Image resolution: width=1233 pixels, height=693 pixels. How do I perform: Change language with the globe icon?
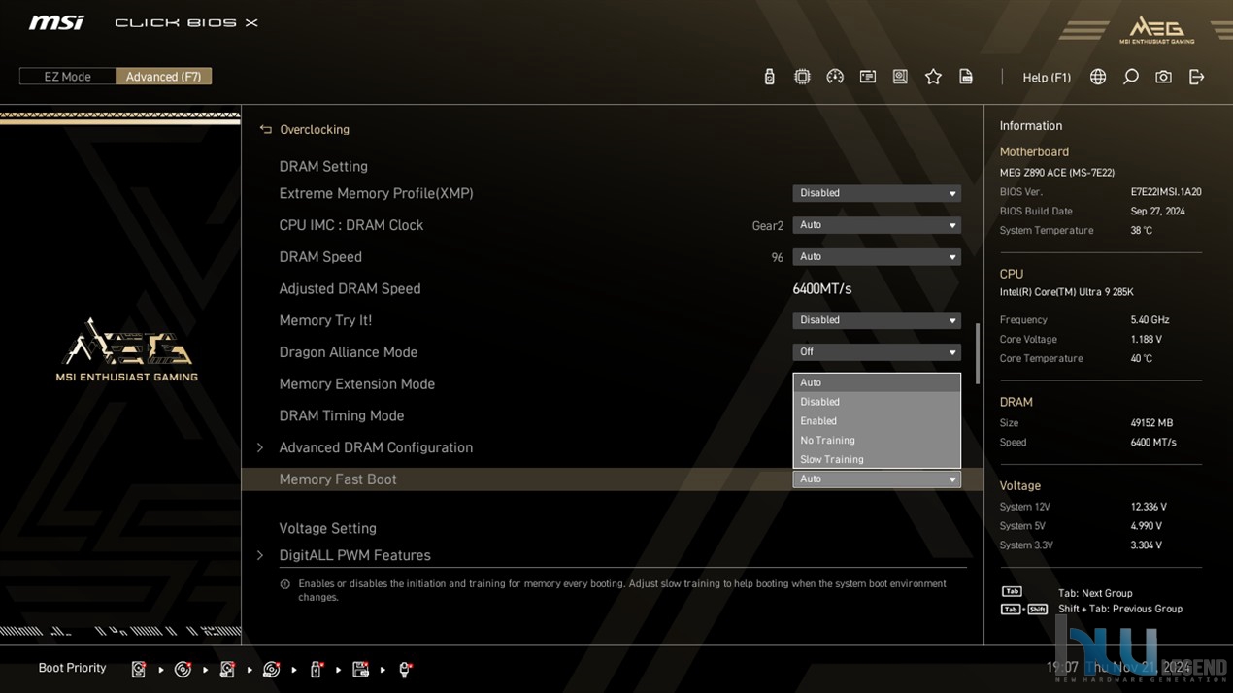coord(1098,77)
